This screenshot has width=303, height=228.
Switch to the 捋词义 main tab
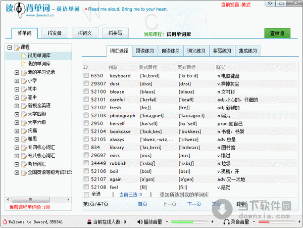(85, 33)
